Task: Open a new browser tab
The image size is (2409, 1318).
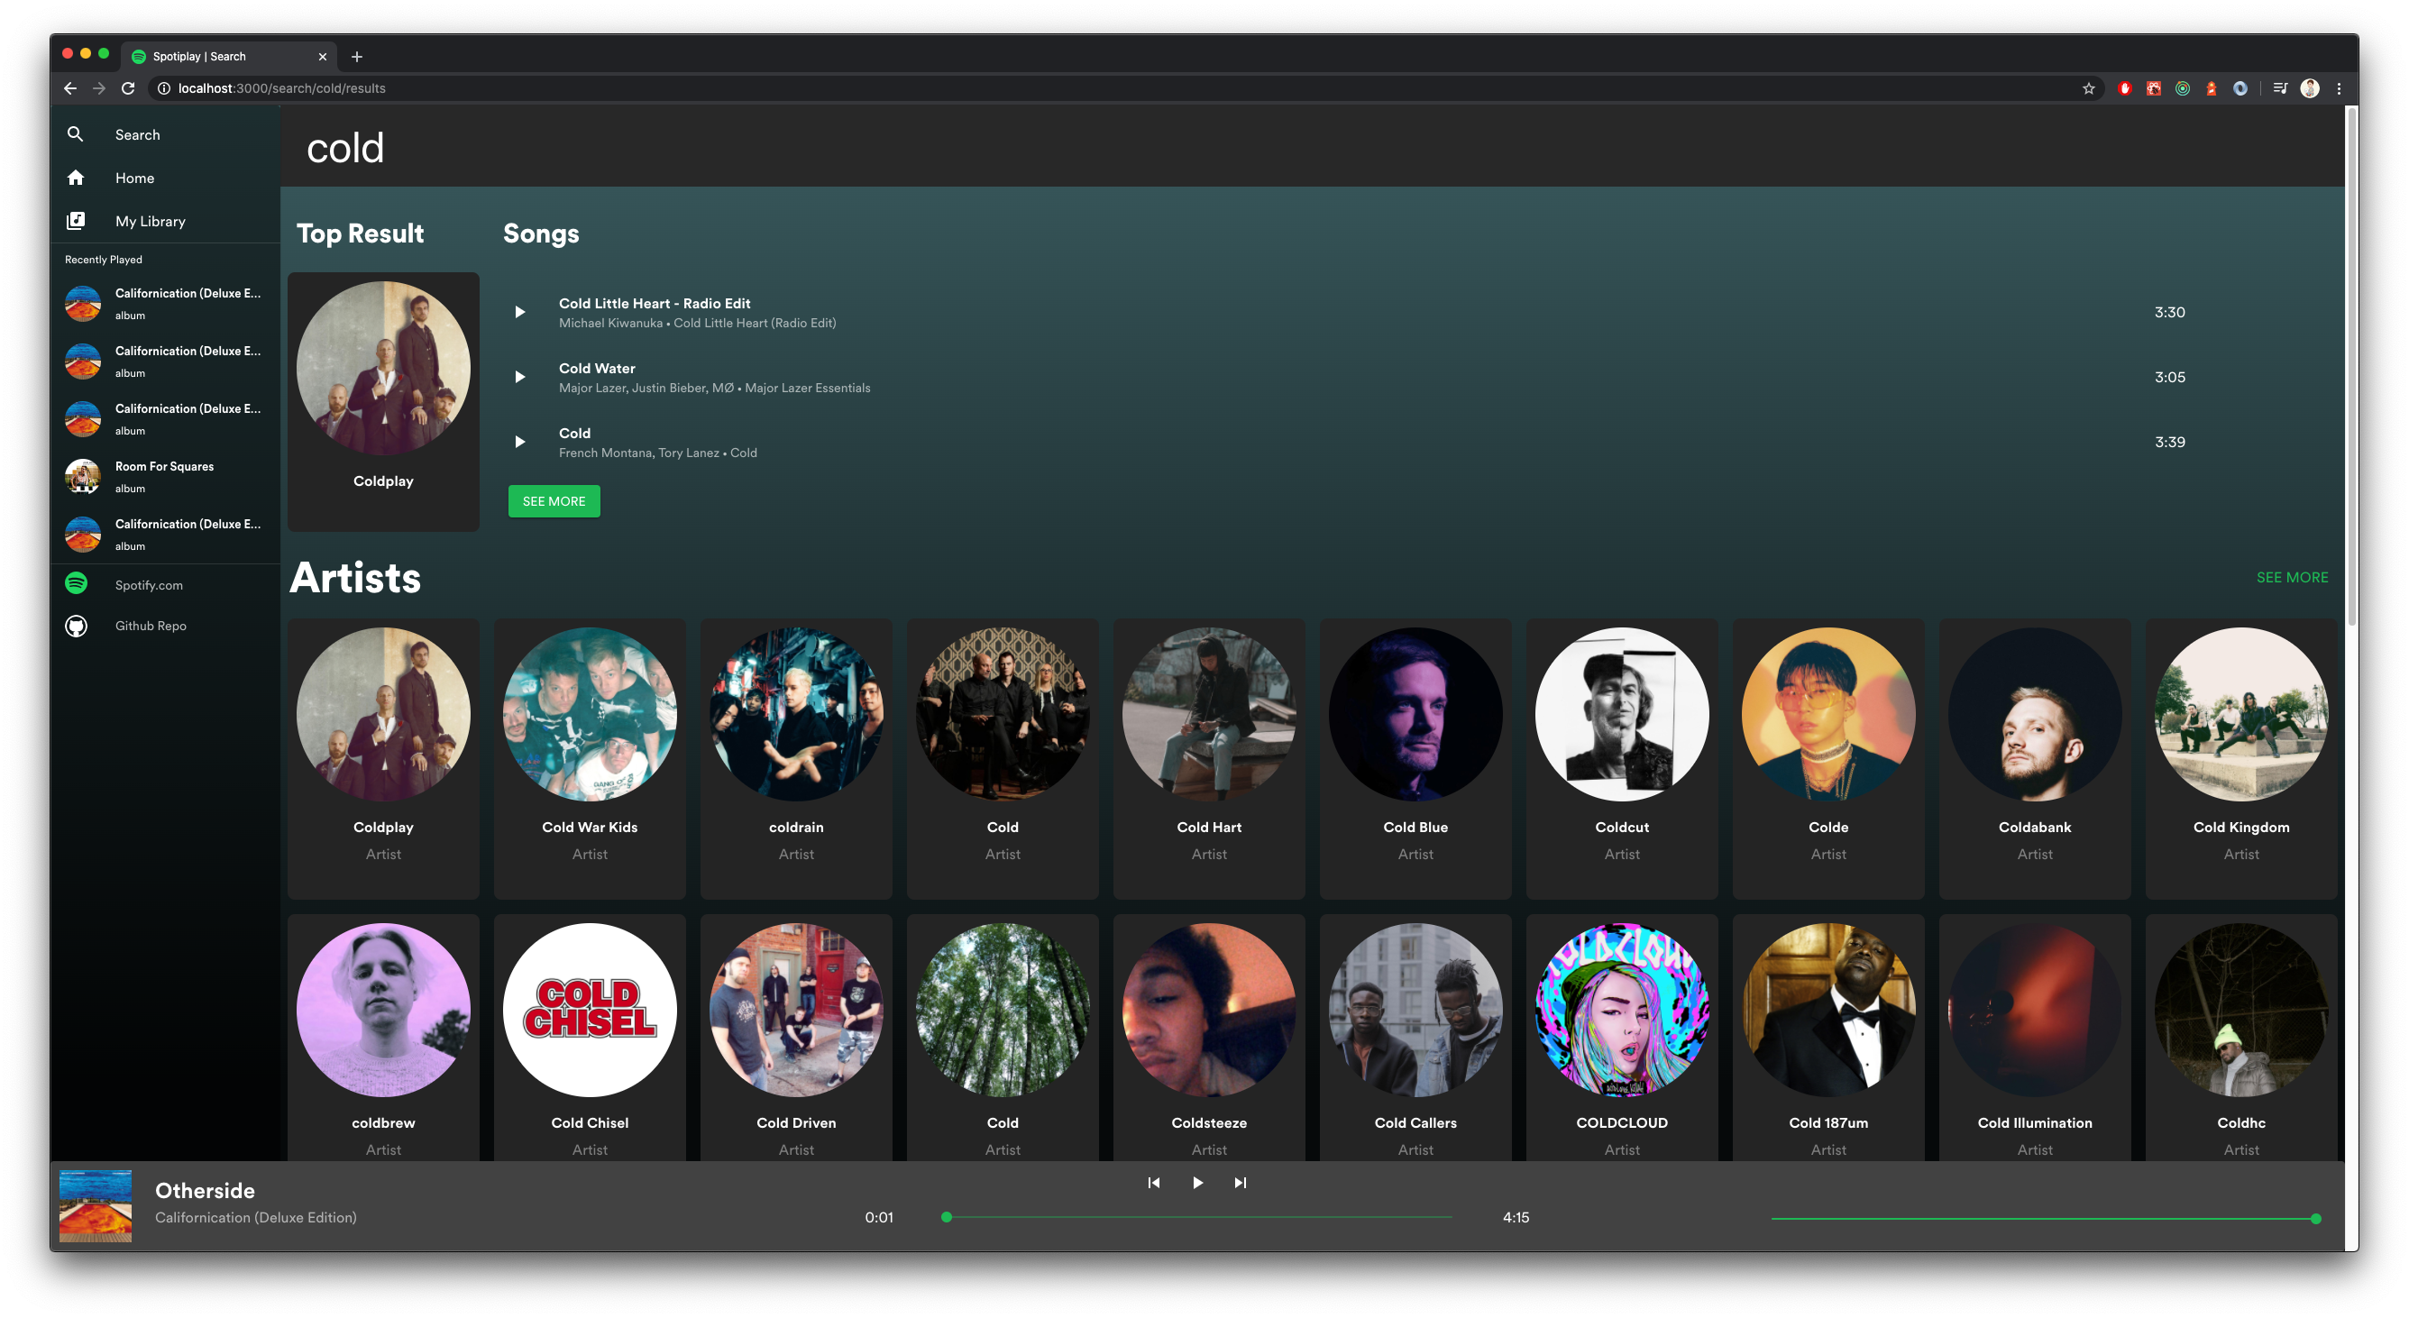Action: pyautogui.click(x=356, y=56)
